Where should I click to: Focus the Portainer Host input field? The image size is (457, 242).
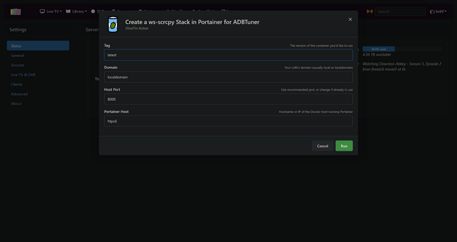pyautogui.click(x=228, y=121)
